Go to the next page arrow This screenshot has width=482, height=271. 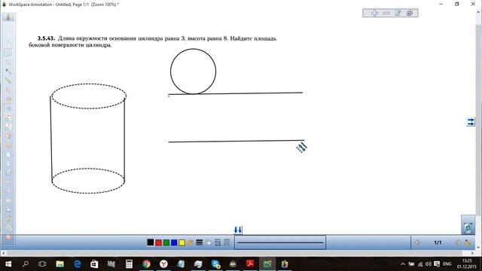point(458,242)
